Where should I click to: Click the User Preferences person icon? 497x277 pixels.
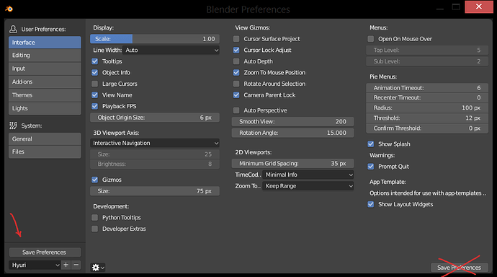click(13, 29)
